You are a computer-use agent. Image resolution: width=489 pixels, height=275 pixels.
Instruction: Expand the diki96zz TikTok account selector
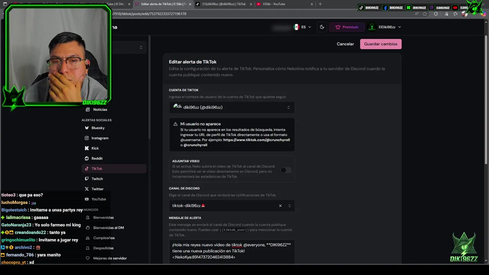[x=232, y=107]
